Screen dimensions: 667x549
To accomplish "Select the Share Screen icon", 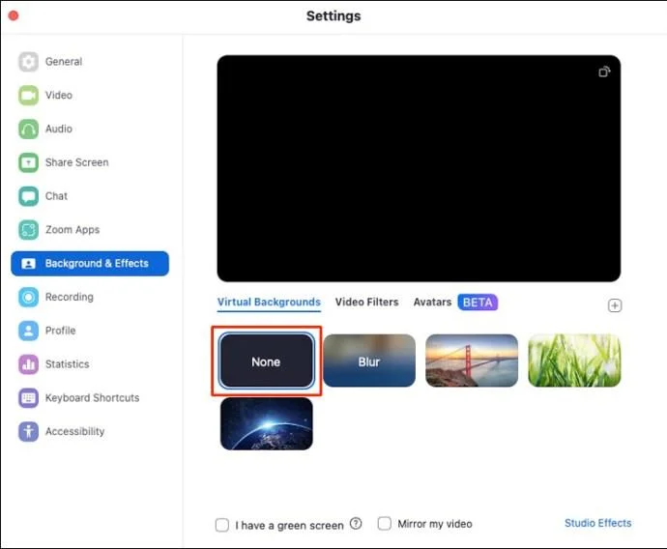I will [x=28, y=162].
